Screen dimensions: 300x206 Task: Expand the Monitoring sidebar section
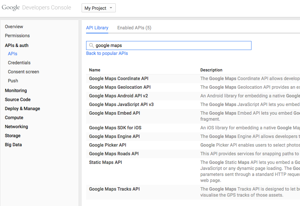16,91
